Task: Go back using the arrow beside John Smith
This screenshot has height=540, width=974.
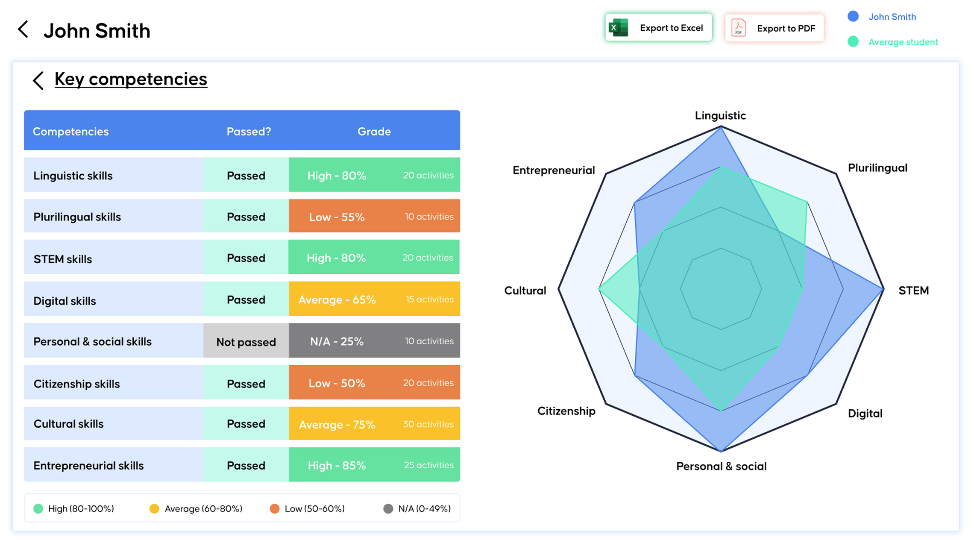Action: [x=23, y=29]
